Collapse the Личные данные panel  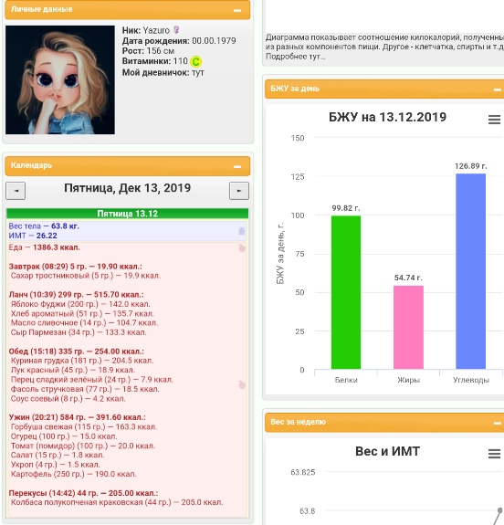(x=237, y=10)
